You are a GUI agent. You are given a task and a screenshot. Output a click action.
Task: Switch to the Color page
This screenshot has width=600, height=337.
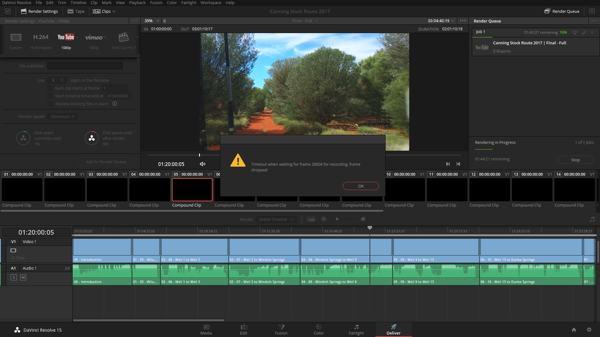point(318,330)
